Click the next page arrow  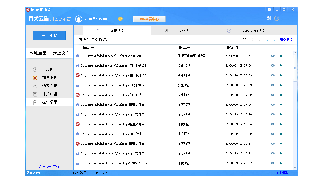click(267, 40)
